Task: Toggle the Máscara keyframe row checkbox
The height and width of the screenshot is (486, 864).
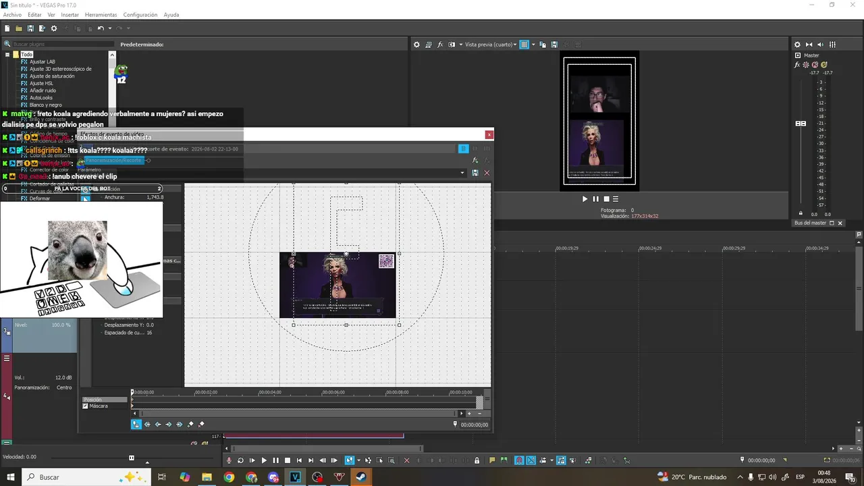Action: 85,406
